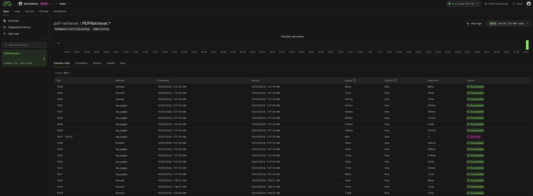Click run number 1820
The width and height of the screenshot is (533, 196).
[x=60, y=180]
